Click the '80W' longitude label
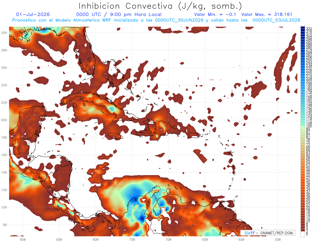 tap(96, 240)
